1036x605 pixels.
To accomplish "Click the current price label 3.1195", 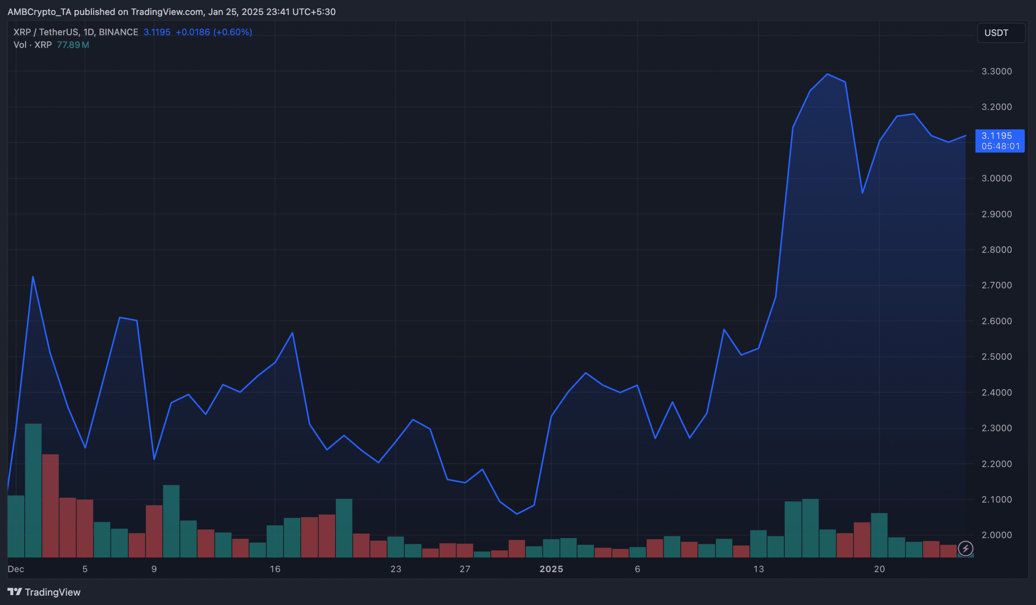I will (996, 136).
